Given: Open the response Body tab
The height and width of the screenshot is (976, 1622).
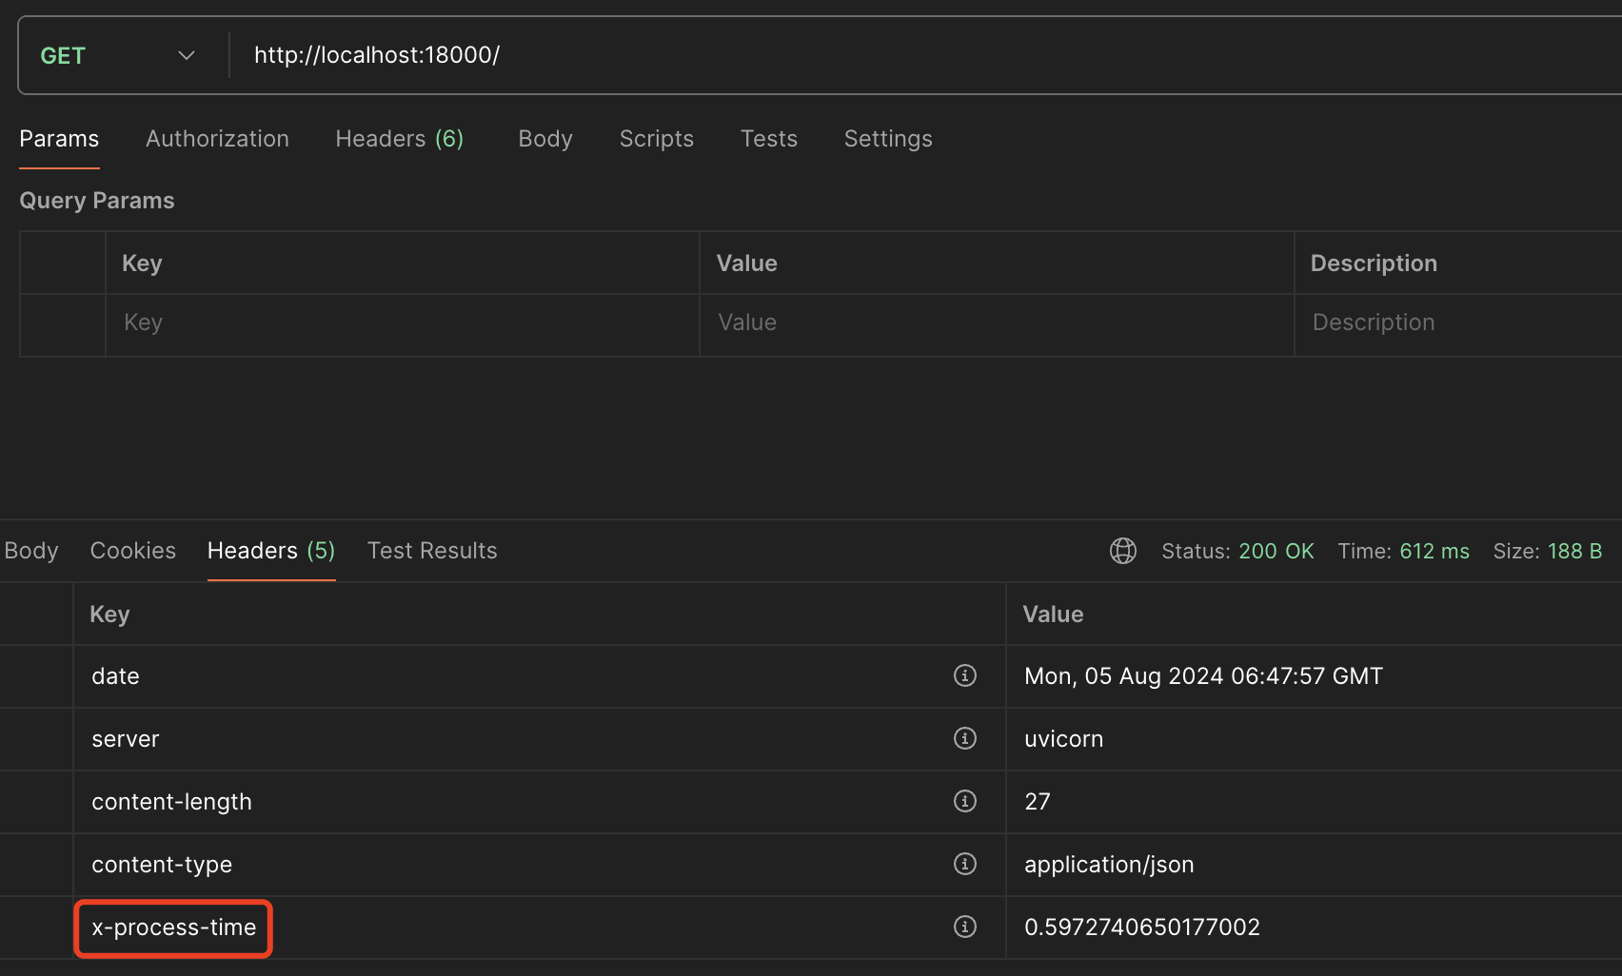Looking at the screenshot, I should pos(31,551).
